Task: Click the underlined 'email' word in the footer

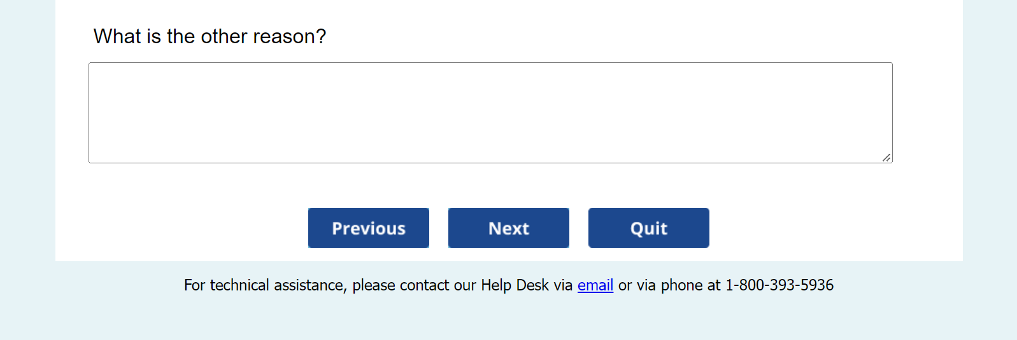Action: (595, 285)
